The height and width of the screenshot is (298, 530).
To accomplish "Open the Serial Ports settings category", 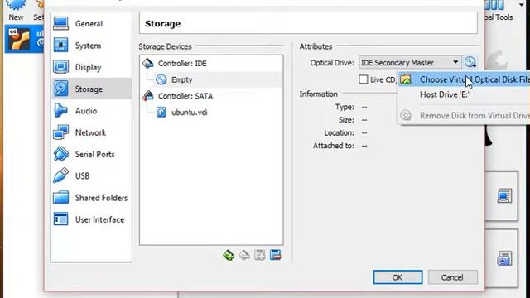I will pyautogui.click(x=91, y=154).
